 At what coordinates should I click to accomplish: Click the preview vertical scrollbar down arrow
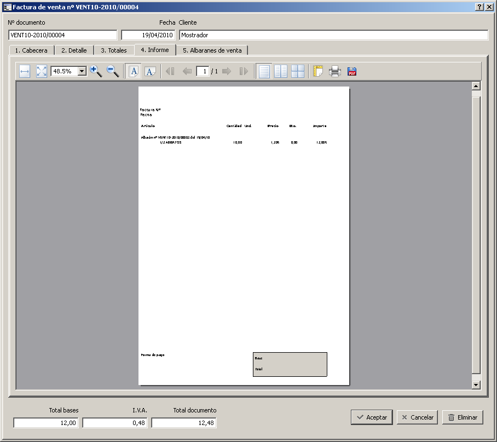coord(476,384)
